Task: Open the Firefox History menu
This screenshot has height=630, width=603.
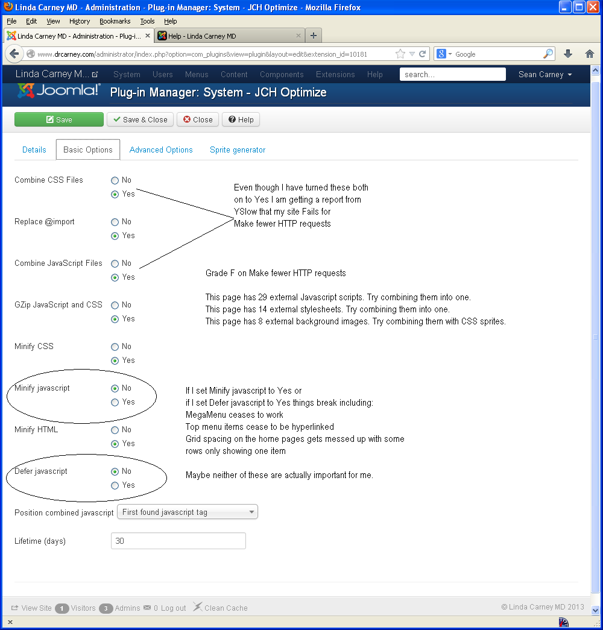Action: [x=79, y=21]
